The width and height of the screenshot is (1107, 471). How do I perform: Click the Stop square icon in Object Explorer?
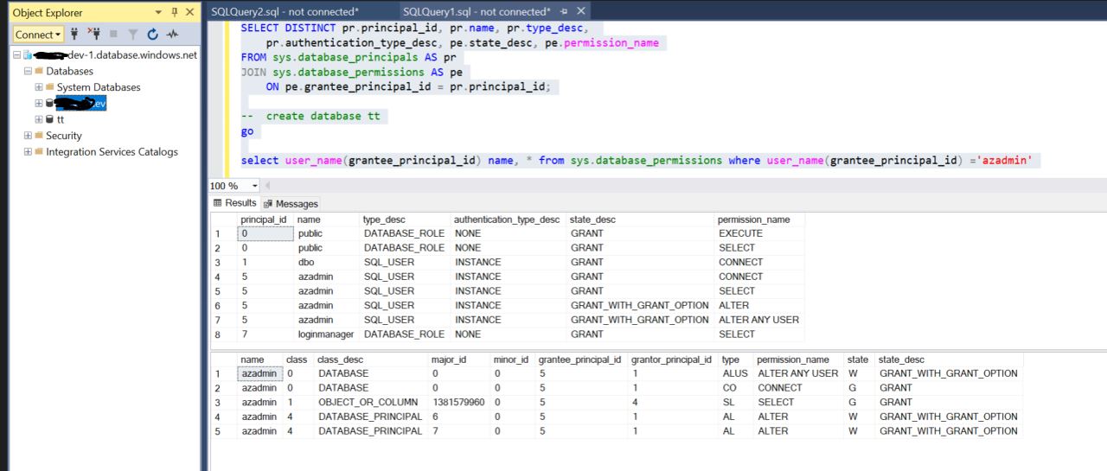113,35
